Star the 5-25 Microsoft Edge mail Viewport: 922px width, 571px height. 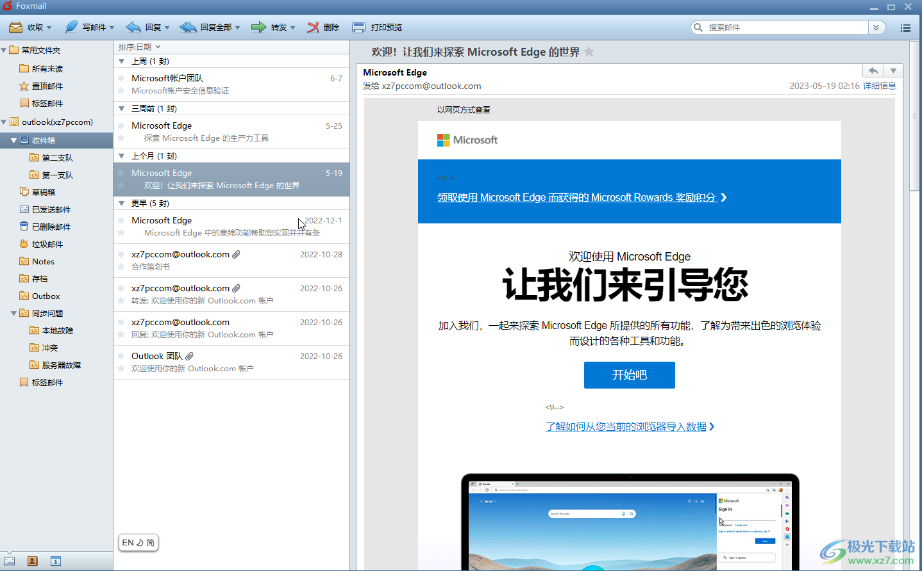coord(121,138)
